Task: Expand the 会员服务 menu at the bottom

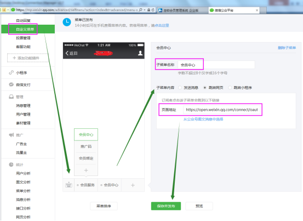Action: (86, 185)
